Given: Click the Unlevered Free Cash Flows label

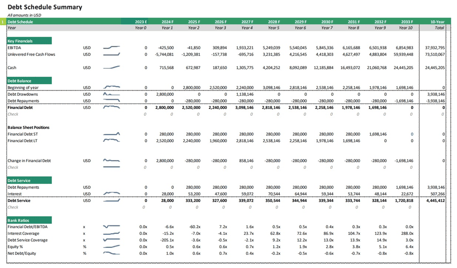Looking at the screenshot, I should (31, 54).
